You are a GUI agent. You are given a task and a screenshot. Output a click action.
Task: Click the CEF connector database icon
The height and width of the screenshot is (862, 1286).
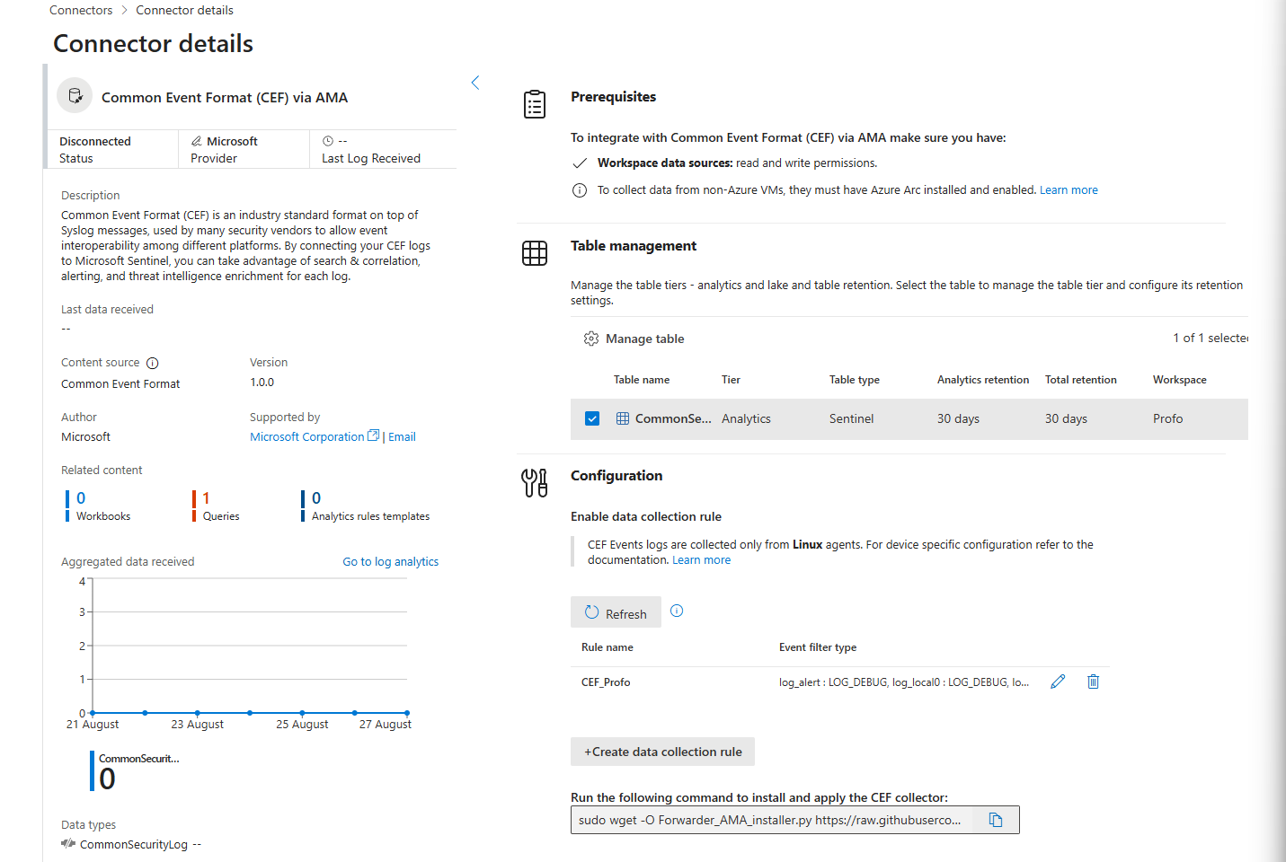point(75,95)
